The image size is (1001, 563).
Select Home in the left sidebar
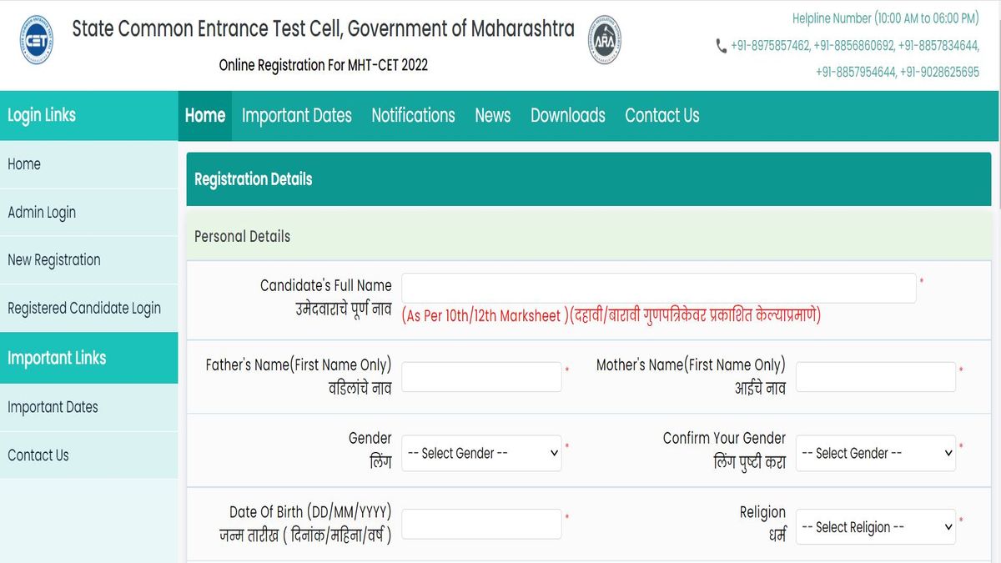click(24, 164)
